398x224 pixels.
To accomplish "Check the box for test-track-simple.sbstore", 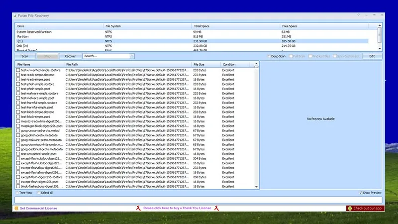I will pyautogui.click(x=18, y=75).
